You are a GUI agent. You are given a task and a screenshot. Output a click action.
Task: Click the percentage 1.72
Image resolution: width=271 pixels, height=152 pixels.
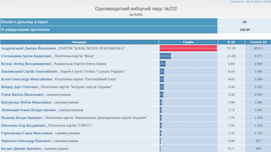coord(231,110)
